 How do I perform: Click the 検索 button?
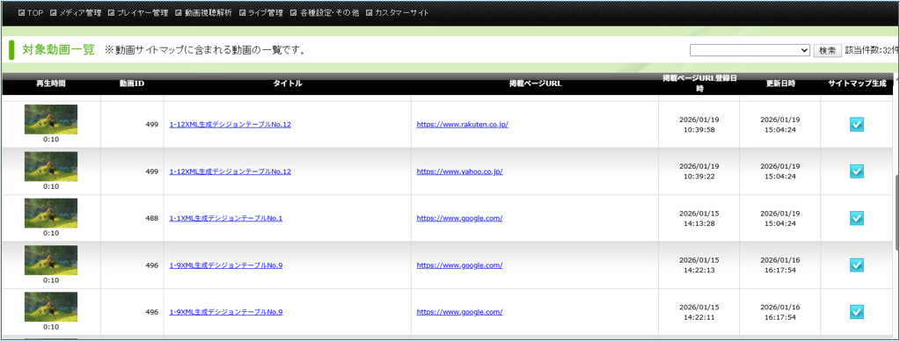tap(827, 50)
